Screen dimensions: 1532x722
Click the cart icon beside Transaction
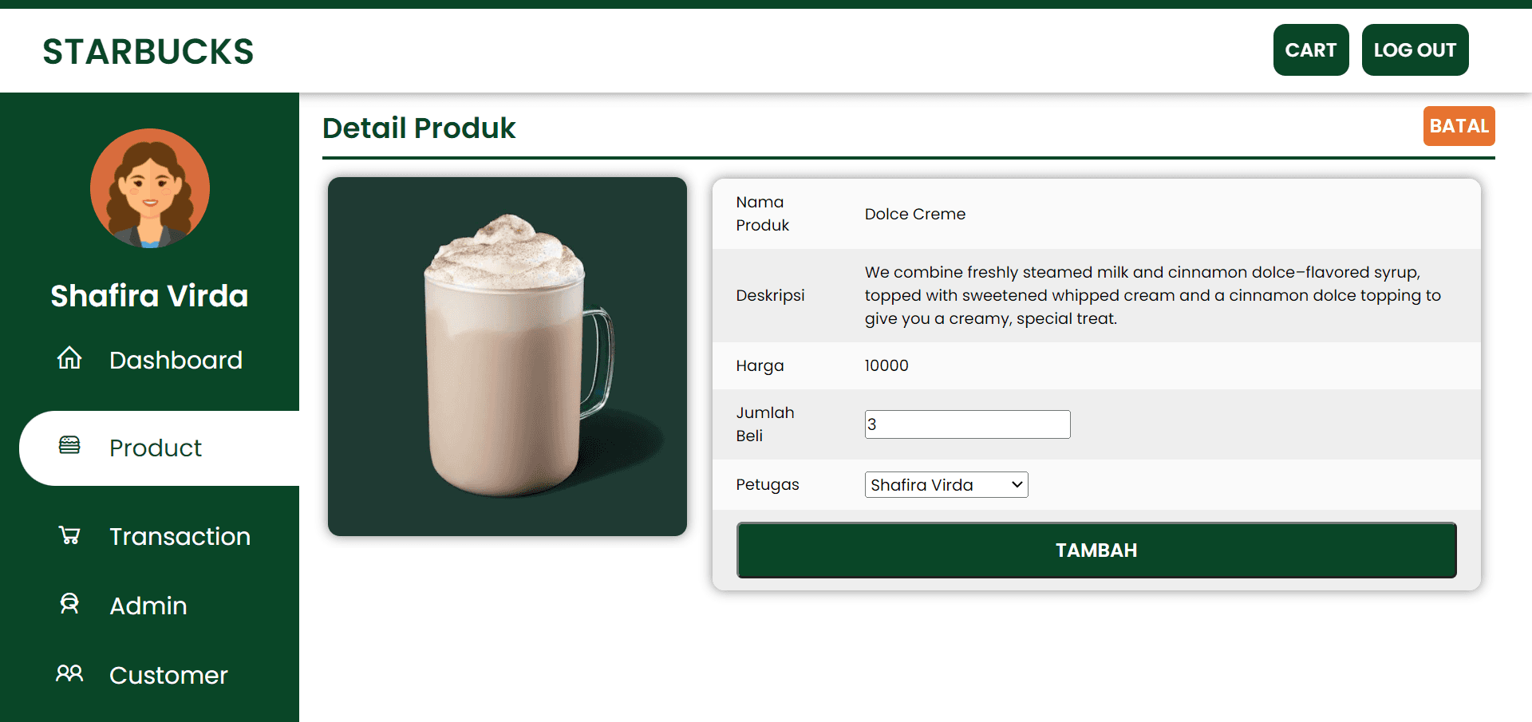[69, 535]
